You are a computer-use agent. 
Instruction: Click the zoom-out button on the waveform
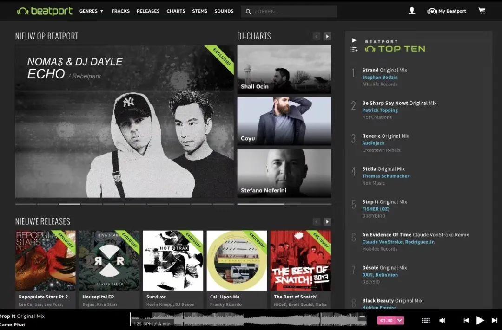point(362,317)
